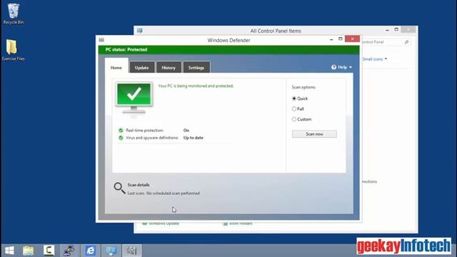This screenshot has width=457, height=257.
Task: Launch Internet Explorer from the taskbar
Action: tap(91, 251)
